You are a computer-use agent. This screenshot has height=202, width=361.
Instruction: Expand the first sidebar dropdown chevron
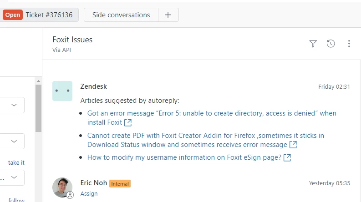[x=14, y=105]
